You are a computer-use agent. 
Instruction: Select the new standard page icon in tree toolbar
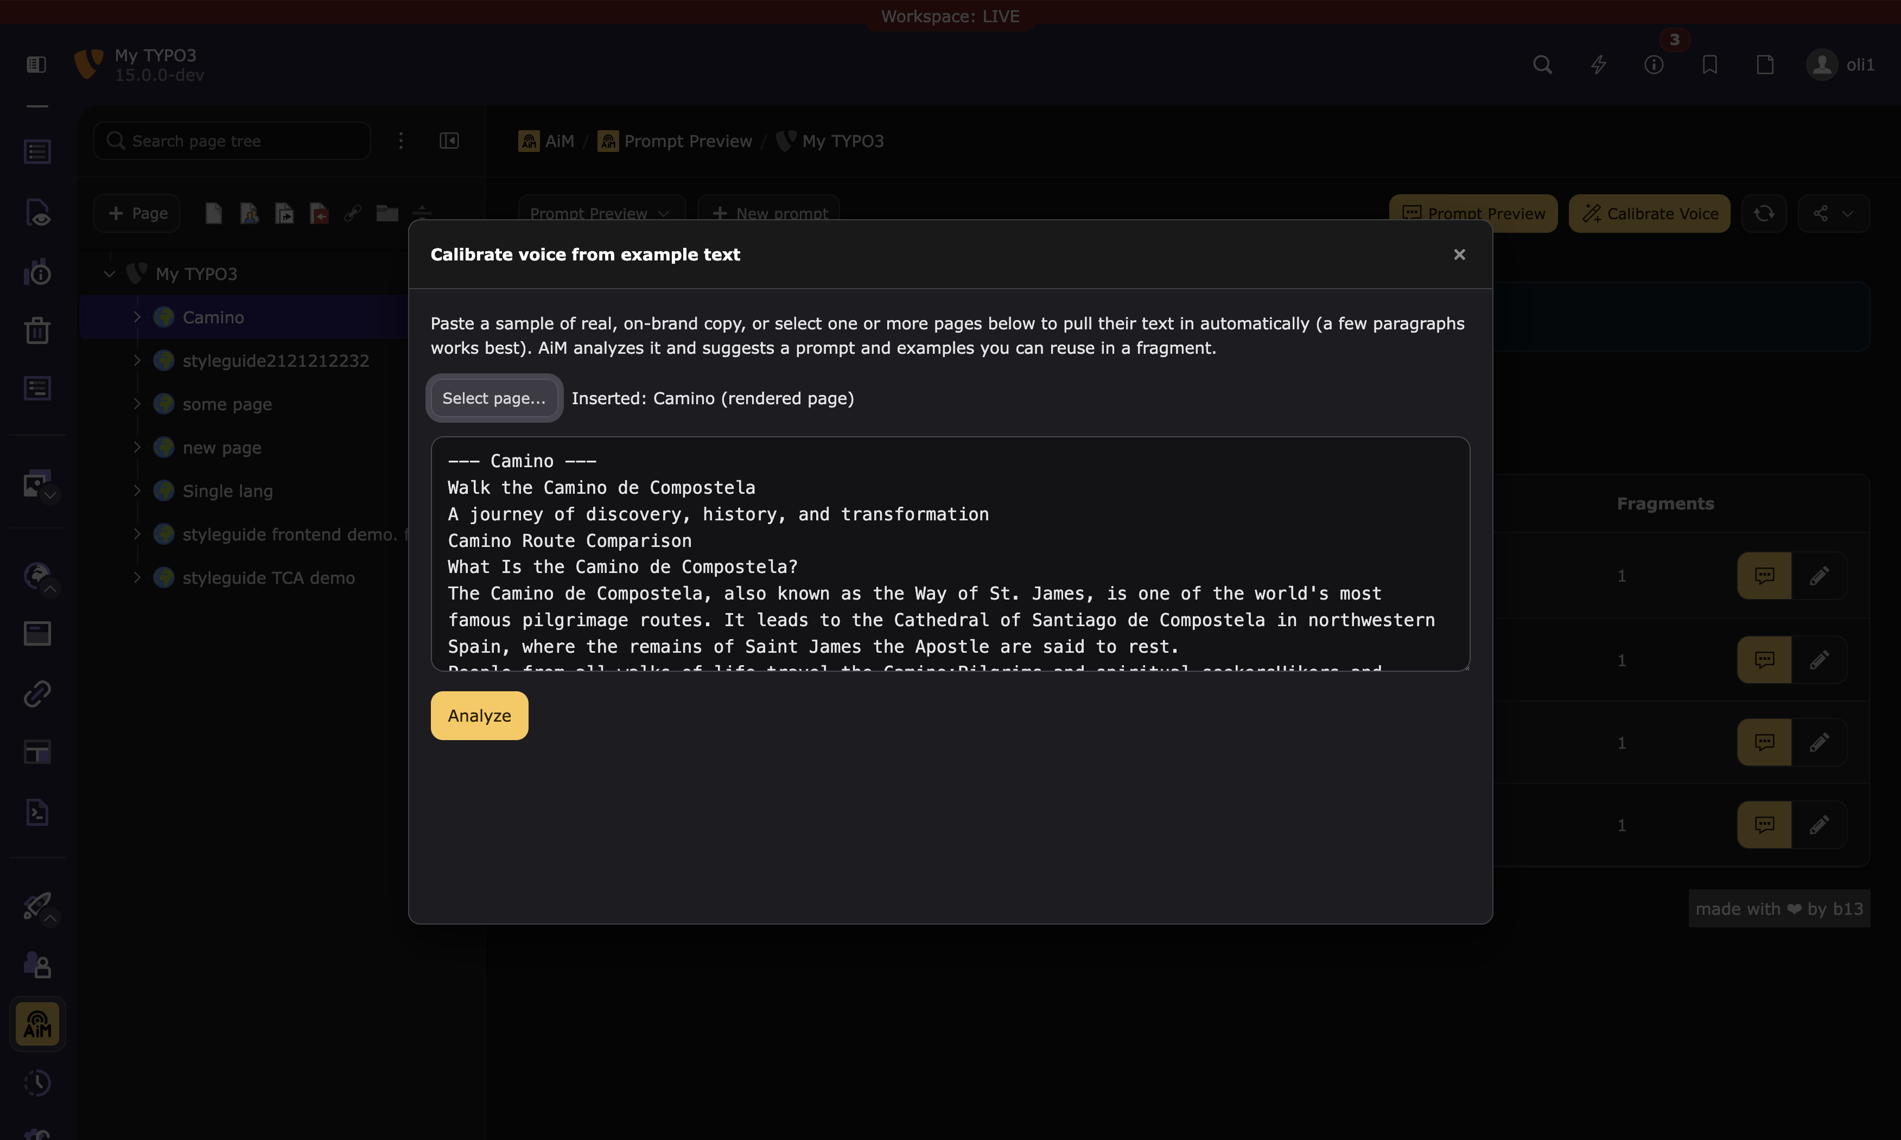coord(213,214)
